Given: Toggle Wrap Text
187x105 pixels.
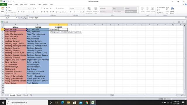Looking at the screenshot, I should tap(60, 8).
